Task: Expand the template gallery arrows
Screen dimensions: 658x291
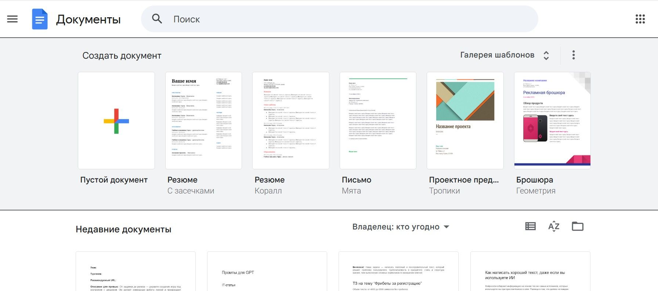Action: point(546,55)
